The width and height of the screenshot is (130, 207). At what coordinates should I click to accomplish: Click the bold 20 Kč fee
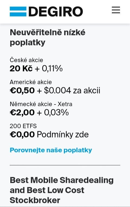(x=21, y=69)
